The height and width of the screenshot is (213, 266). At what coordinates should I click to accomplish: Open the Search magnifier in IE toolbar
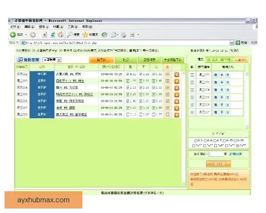70,35
